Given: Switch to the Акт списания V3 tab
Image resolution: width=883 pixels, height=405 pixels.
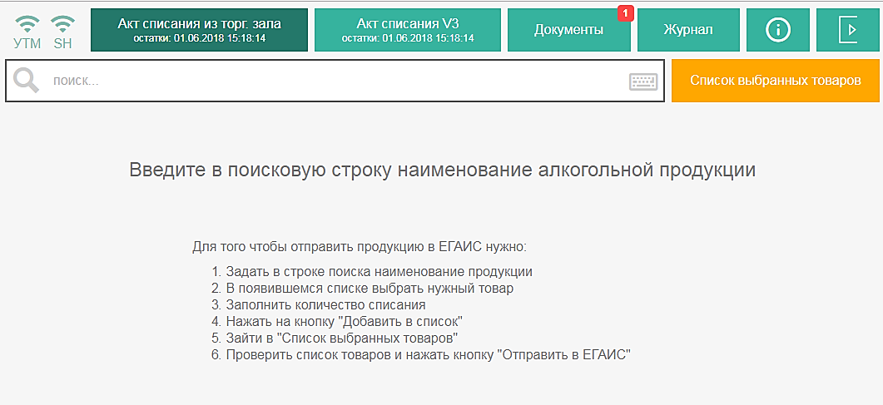Looking at the screenshot, I should [408, 30].
